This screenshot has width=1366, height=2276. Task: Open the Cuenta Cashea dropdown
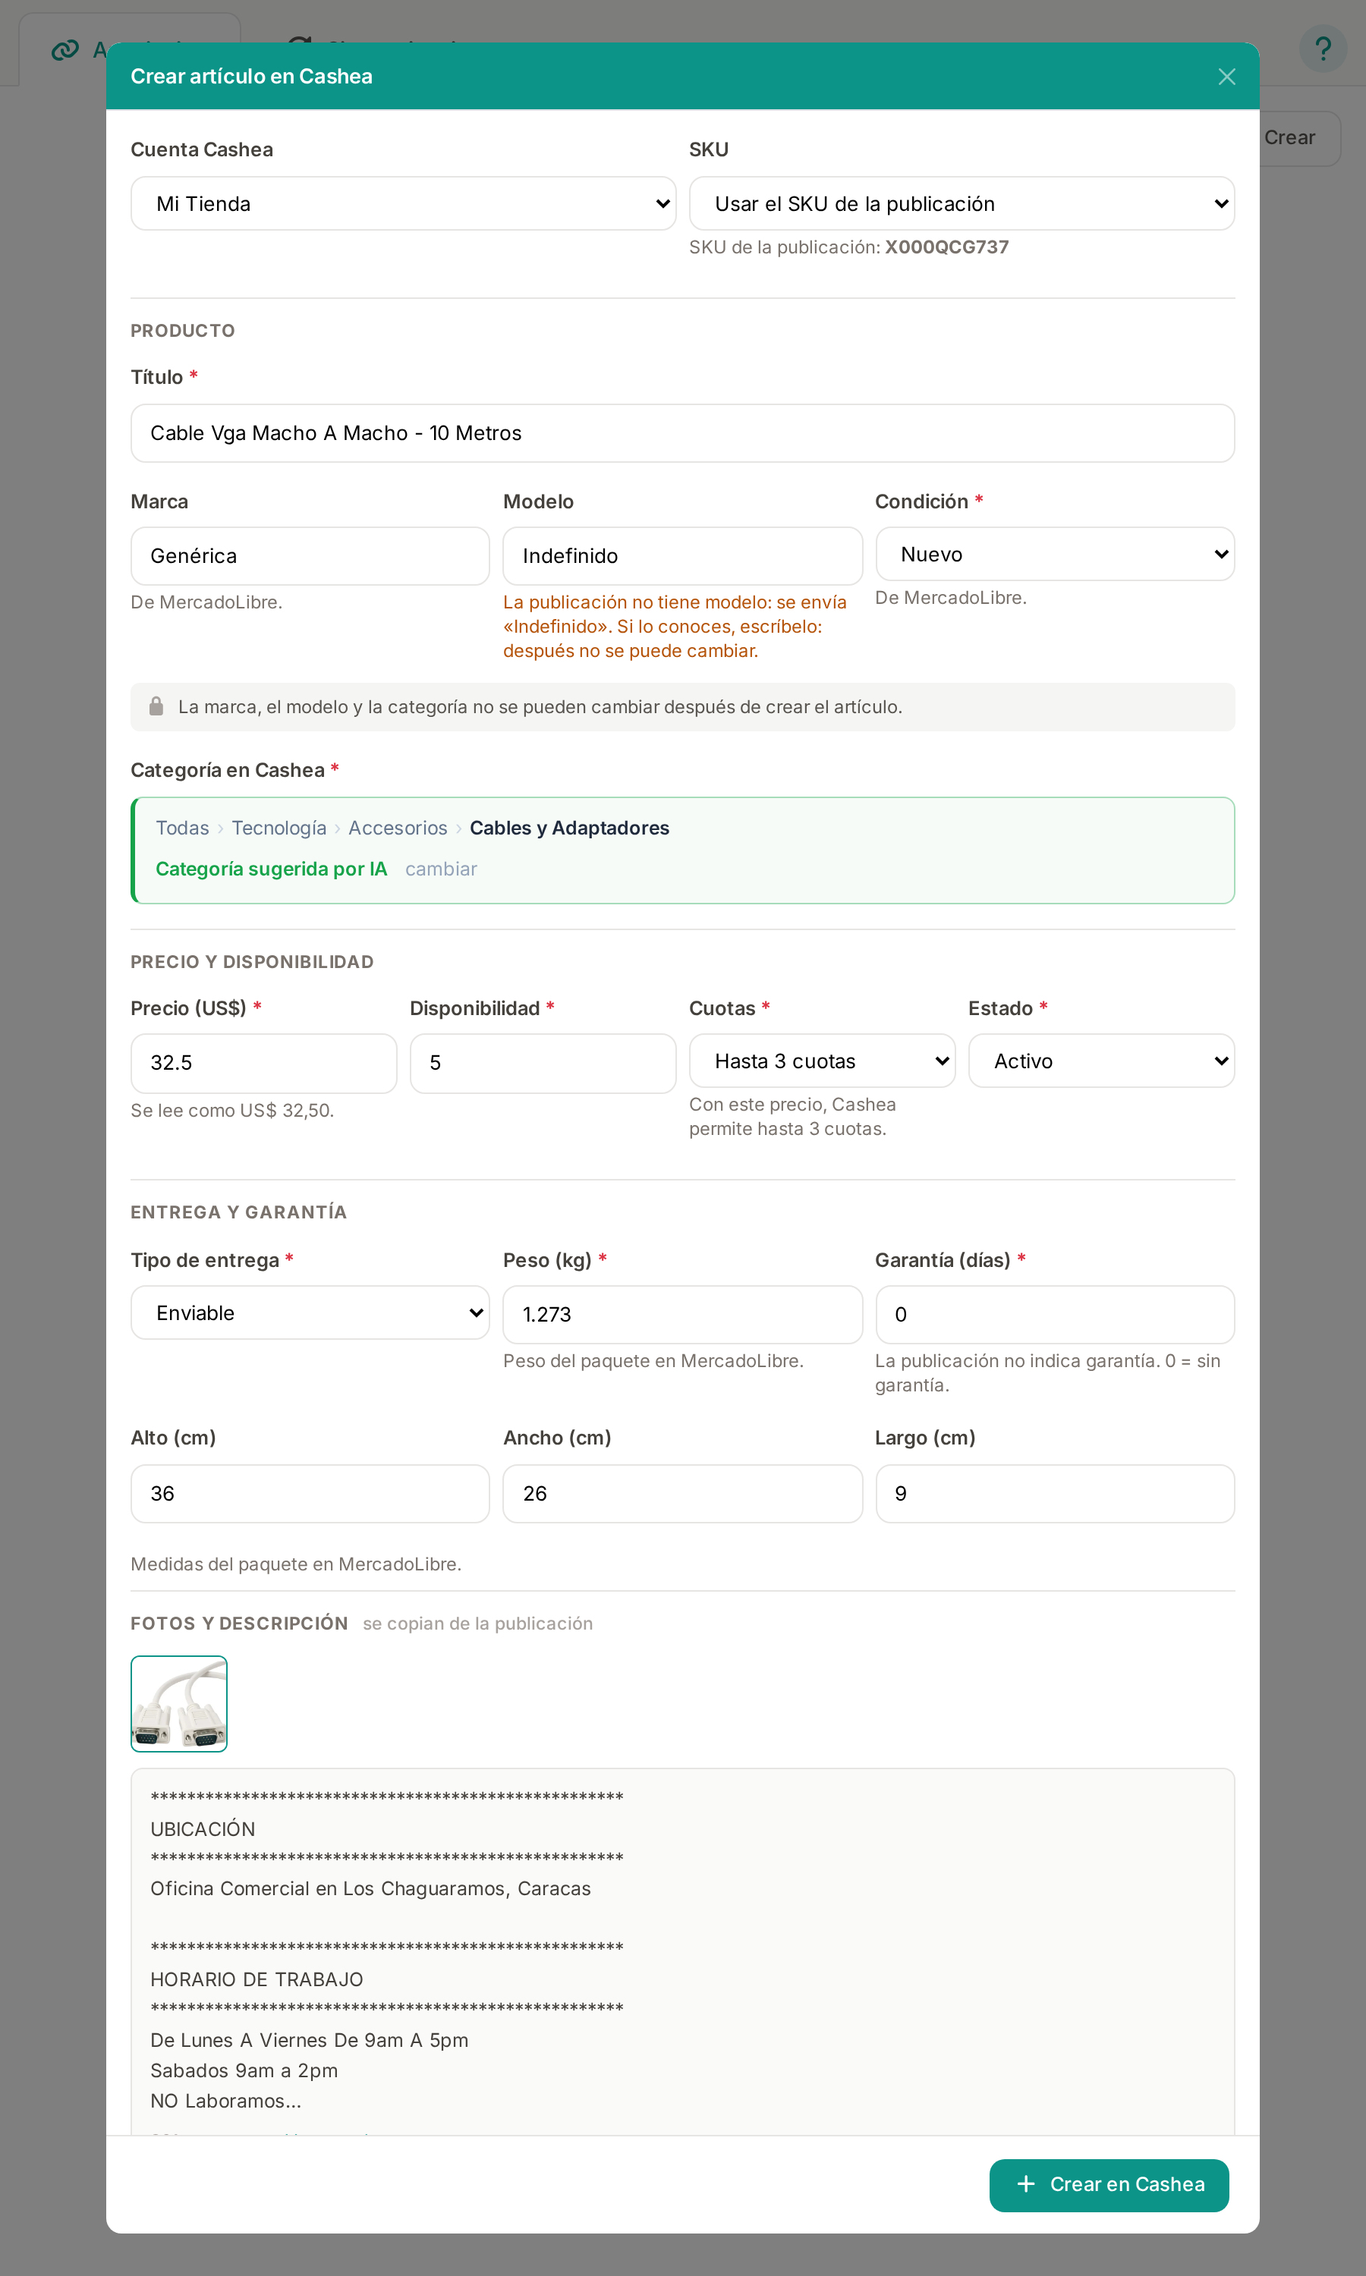[x=403, y=203]
